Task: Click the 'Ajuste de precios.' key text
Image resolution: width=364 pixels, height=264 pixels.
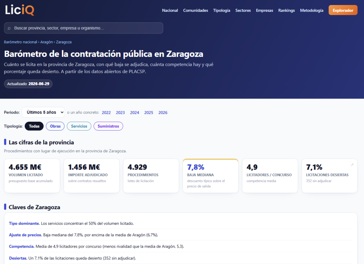Action: click(26, 235)
